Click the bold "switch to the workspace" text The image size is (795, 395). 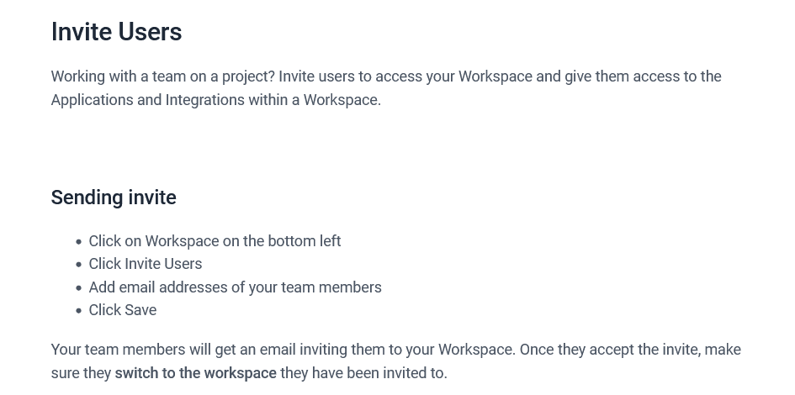coord(195,373)
